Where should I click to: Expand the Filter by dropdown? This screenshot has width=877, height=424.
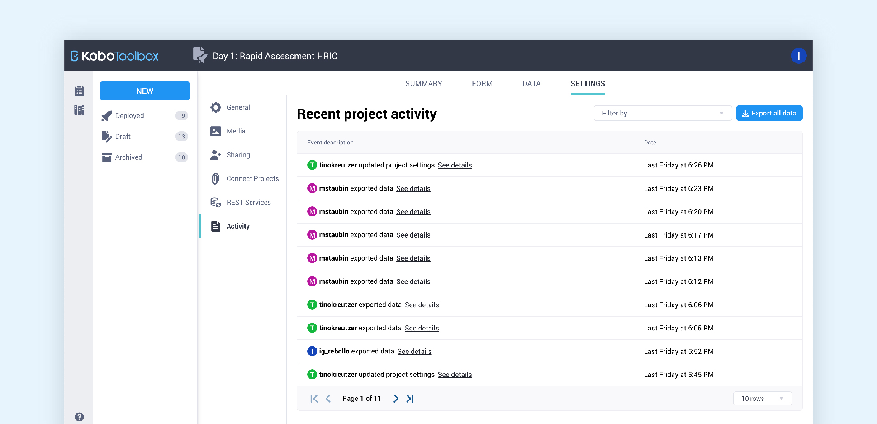tap(662, 113)
